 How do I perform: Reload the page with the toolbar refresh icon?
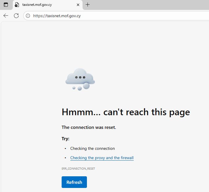16,16
